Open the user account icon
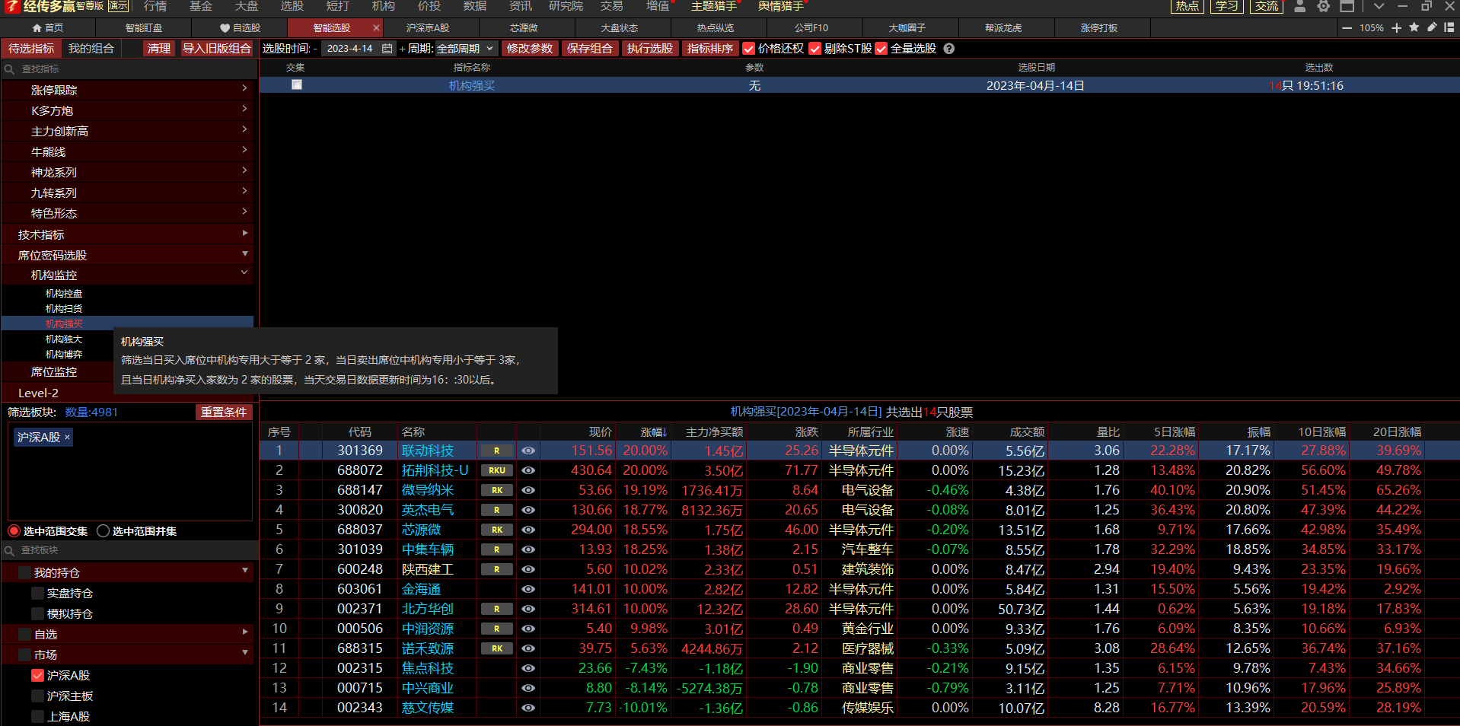1460x726 pixels. (x=1300, y=6)
